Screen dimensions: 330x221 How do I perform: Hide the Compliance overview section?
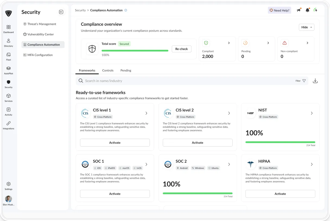(306, 27)
